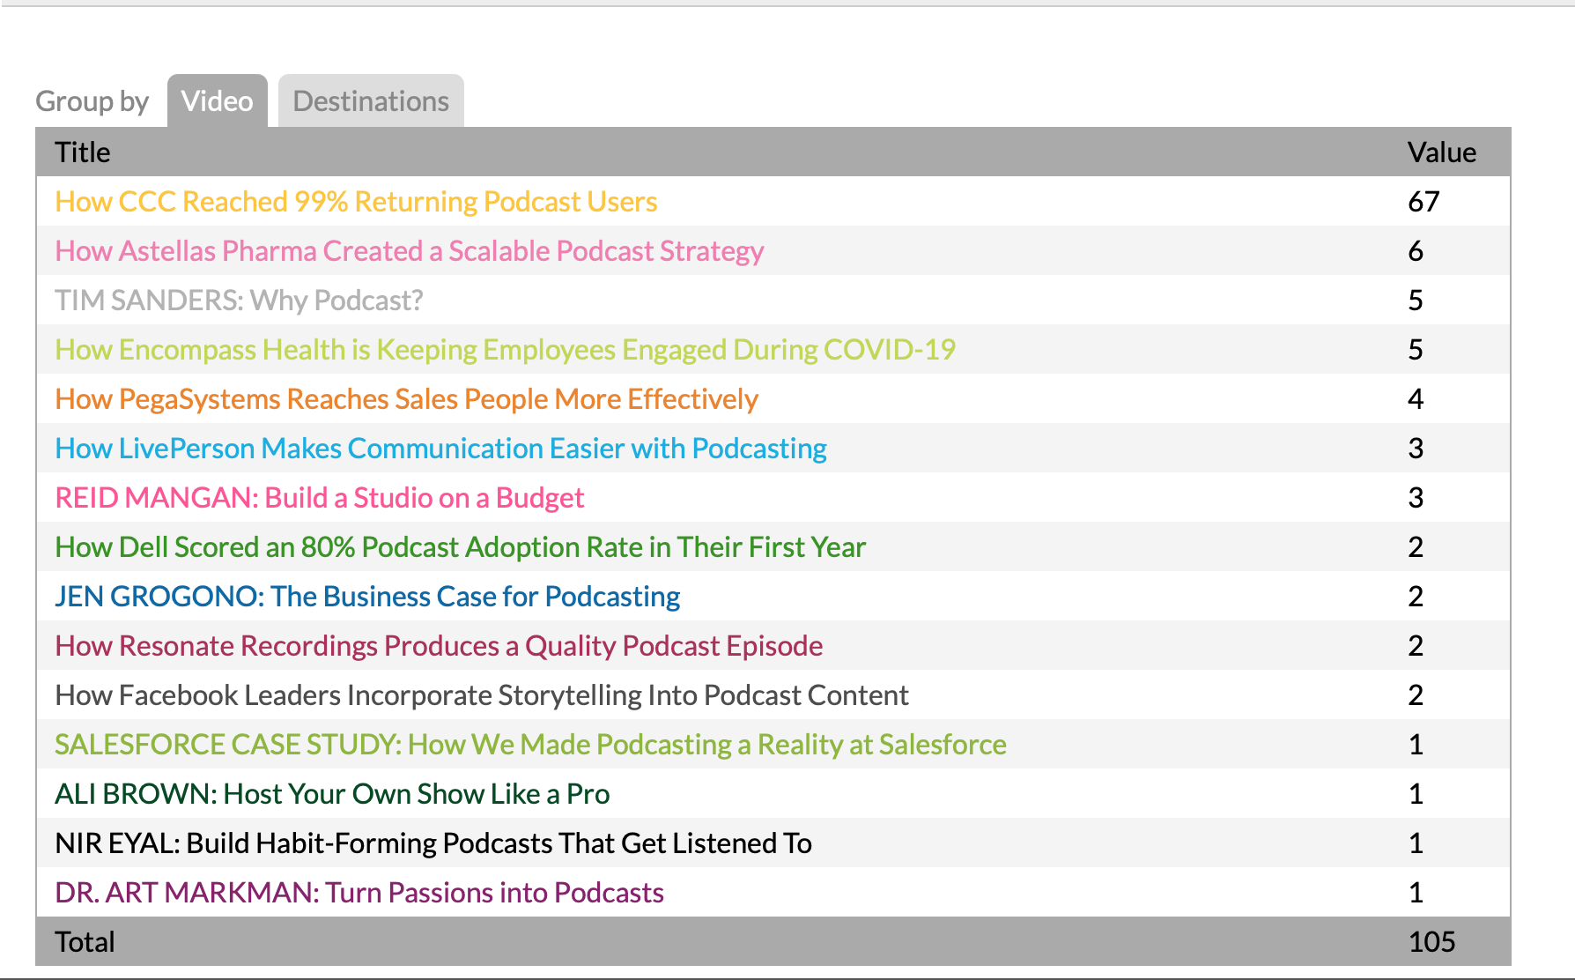Select 'ALI BROWN: Host Your Own Show Like a Pro'
This screenshot has width=1575, height=980.
coord(332,794)
